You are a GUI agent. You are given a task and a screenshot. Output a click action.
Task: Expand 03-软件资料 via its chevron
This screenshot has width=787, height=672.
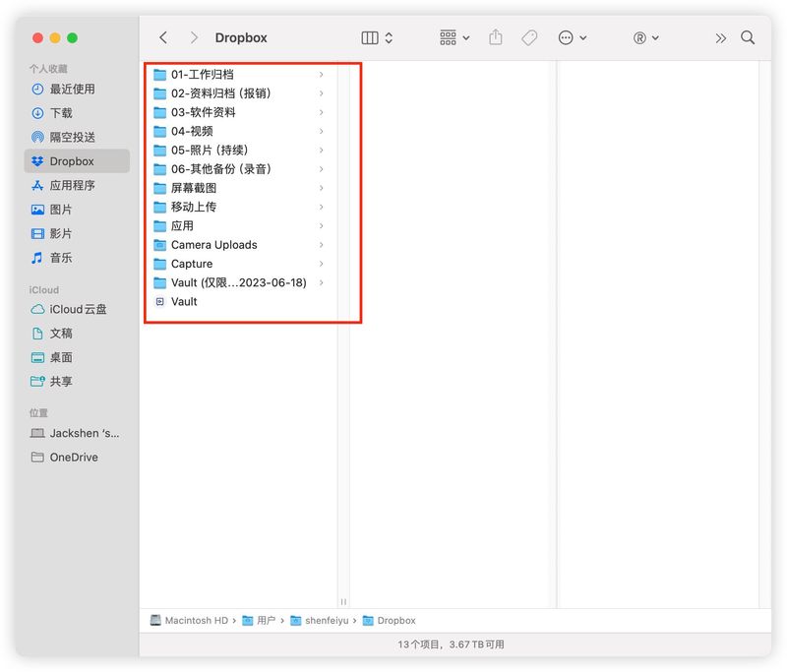[322, 112]
